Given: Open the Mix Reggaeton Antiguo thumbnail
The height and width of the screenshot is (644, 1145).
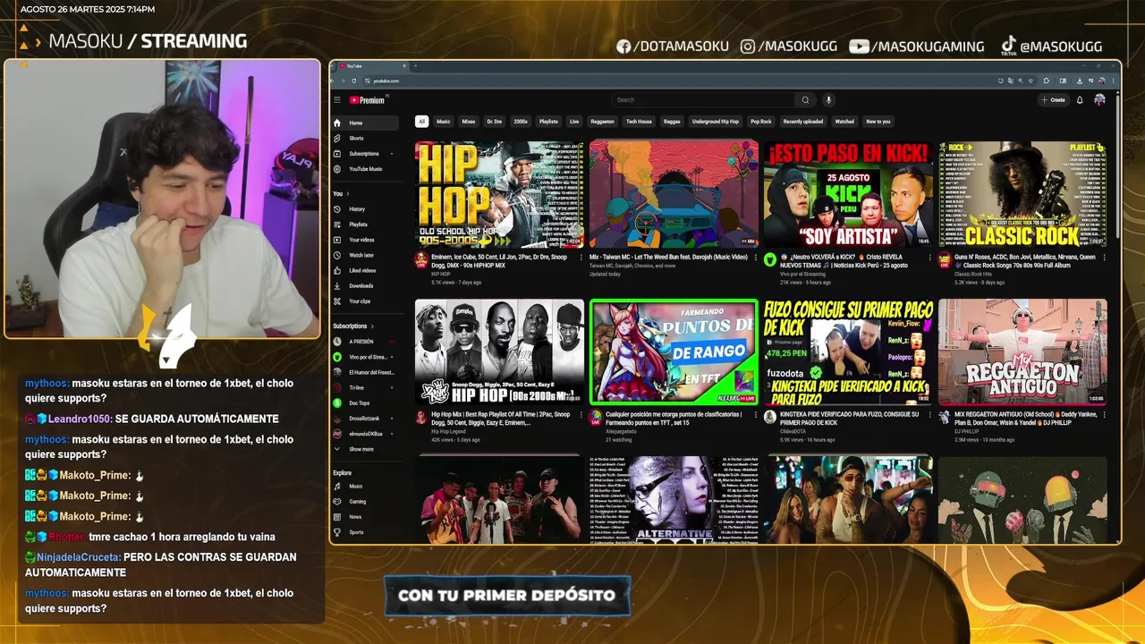Looking at the screenshot, I should click(1022, 352).
